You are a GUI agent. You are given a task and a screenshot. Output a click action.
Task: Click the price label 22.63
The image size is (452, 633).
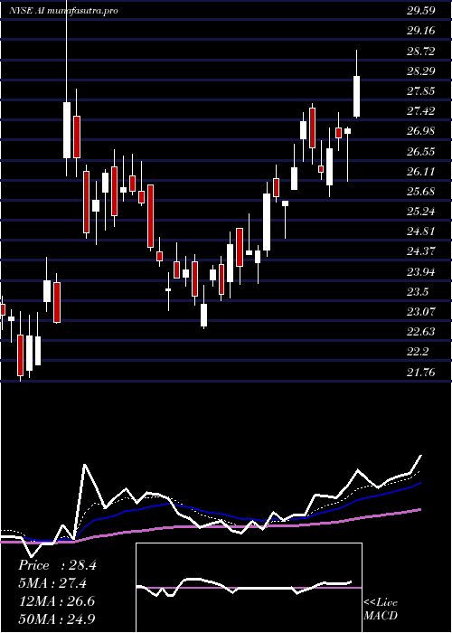[x=421, y=332]
